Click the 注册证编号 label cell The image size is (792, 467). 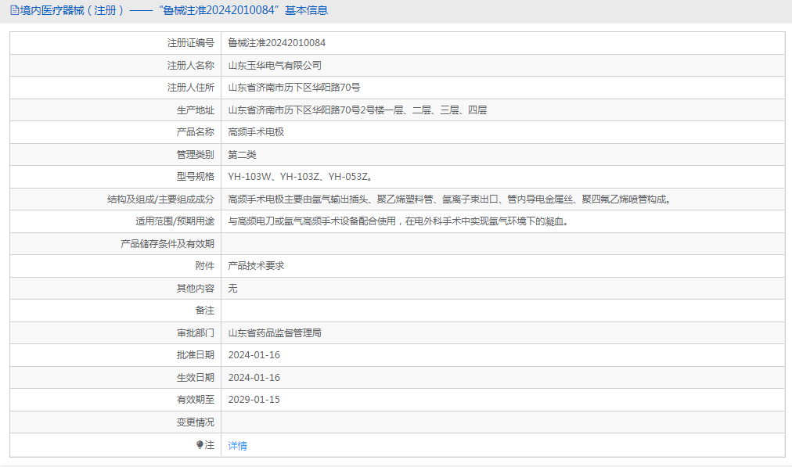pos(190,43)
